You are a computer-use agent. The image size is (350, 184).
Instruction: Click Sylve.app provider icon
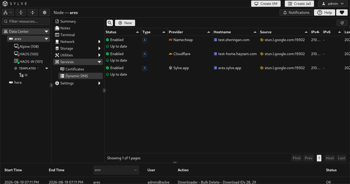(x=171, y=68)
